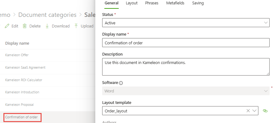Click the Document categories breadcrumb link
The width and height of the screenshot is (274, 123).
[x=47, y=15]
